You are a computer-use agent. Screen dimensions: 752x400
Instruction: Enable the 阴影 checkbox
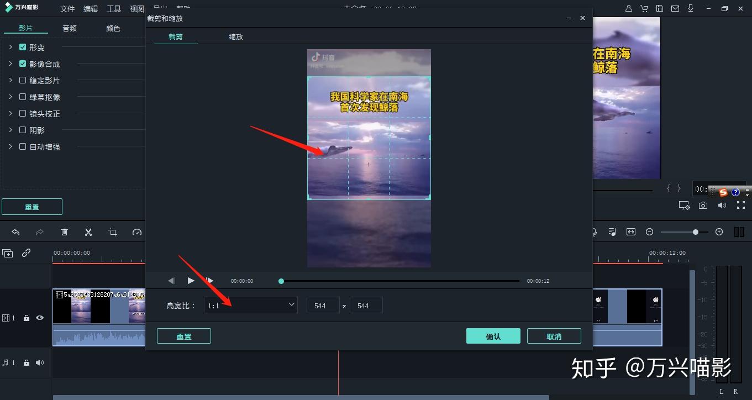[x=23, y=130]
